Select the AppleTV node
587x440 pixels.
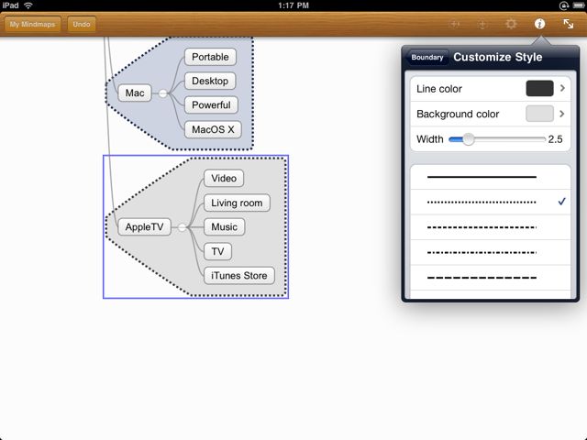(145, 226)
